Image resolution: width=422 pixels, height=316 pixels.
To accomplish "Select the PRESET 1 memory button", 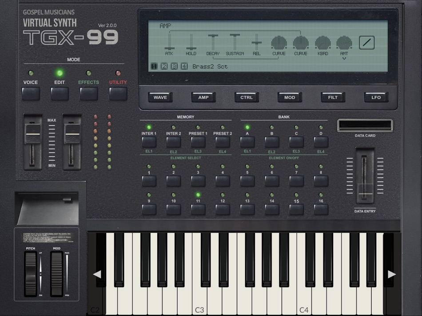I will 198,142.
